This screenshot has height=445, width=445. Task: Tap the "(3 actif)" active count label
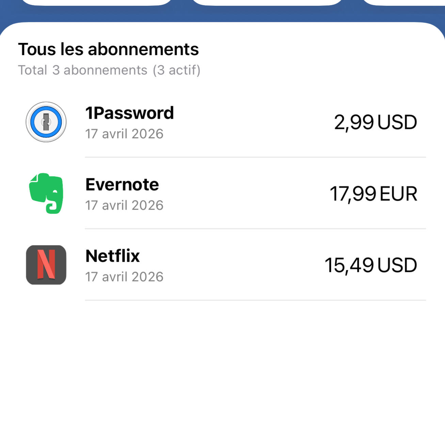point(176,70)
